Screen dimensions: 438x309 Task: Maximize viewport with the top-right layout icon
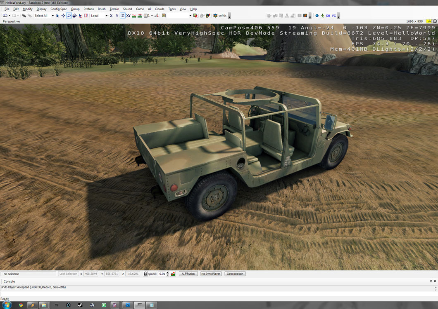435,21
